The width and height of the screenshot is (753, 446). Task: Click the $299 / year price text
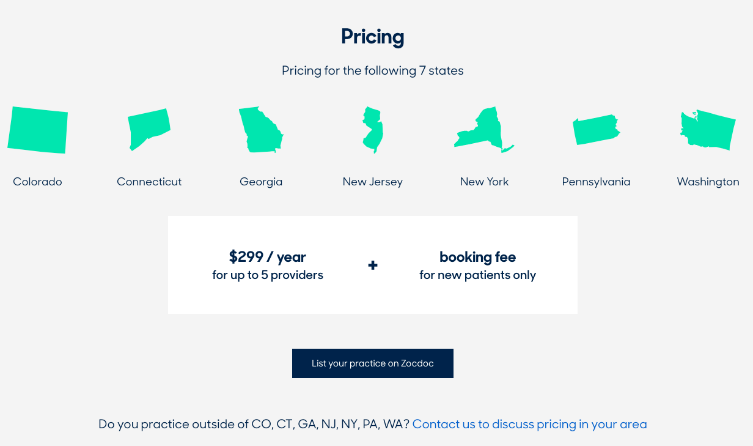coord(268,257)
